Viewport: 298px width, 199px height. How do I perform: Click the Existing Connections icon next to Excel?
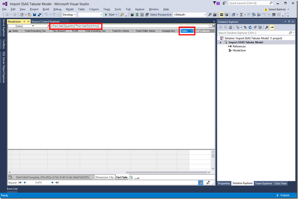point(142,14)
